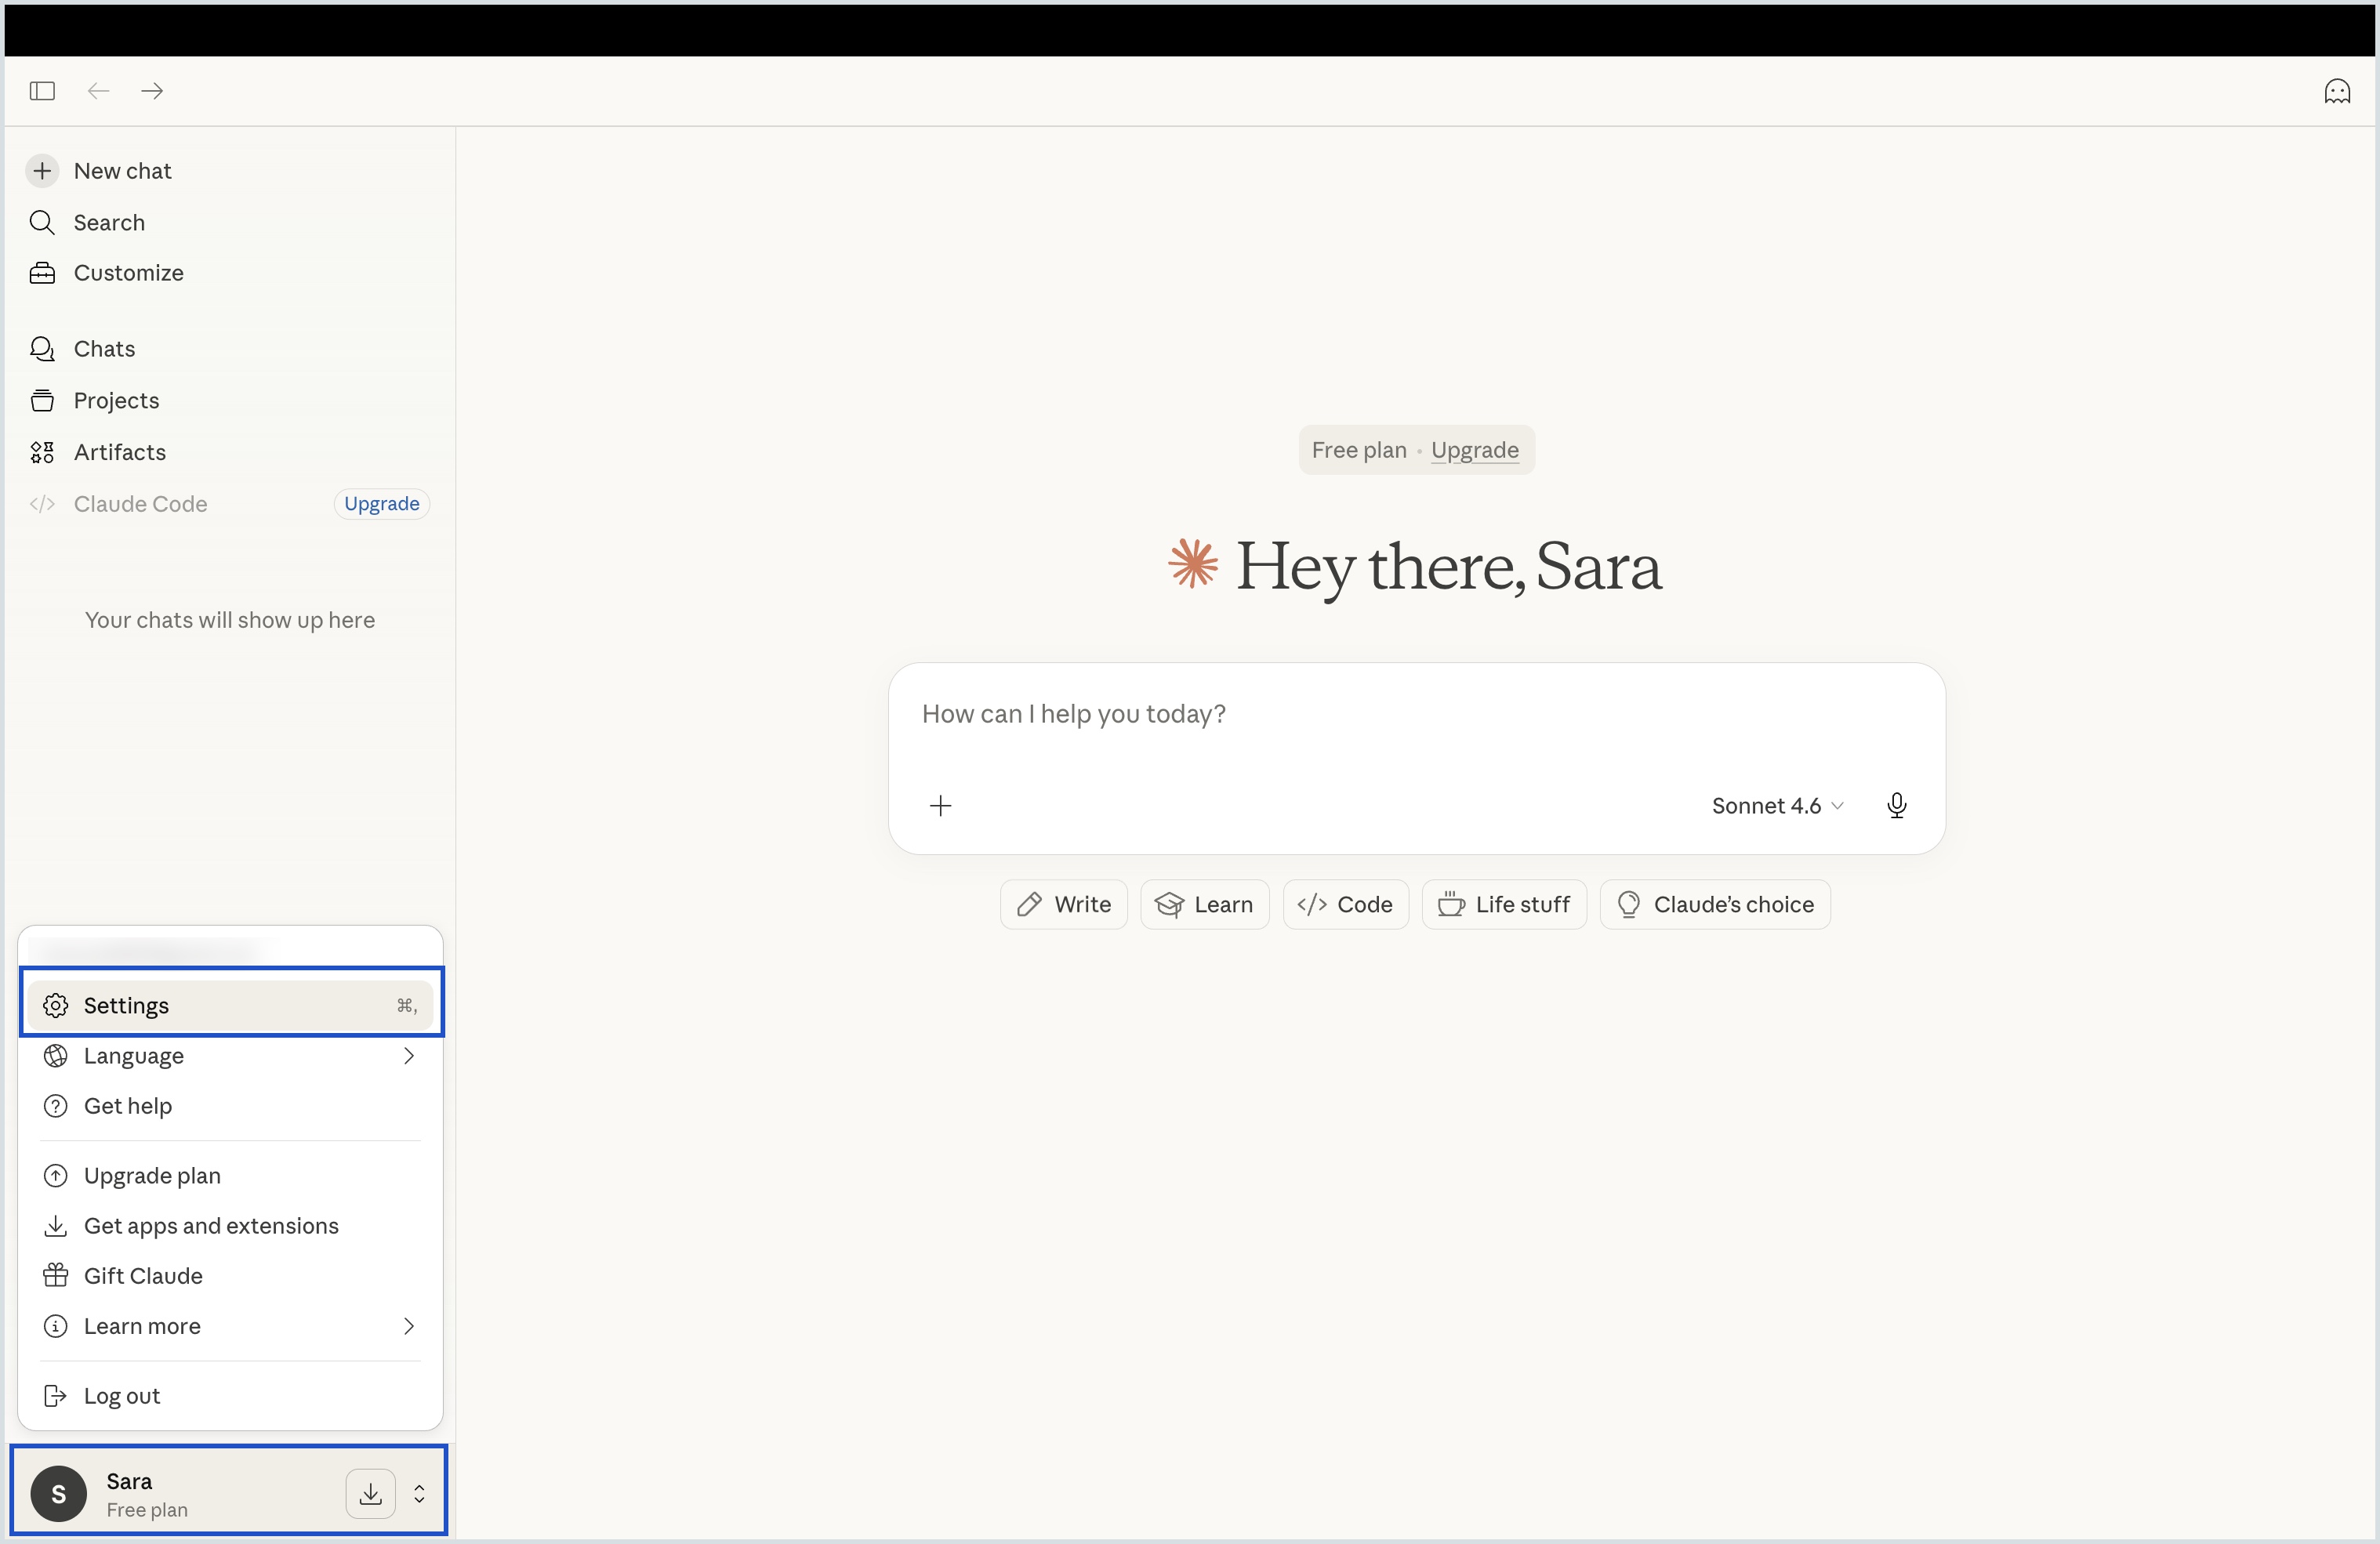Click the Gift Claude present icon
Image resolution: width=2380 pixels, height=1544 pixels.
coord(56,1276)
